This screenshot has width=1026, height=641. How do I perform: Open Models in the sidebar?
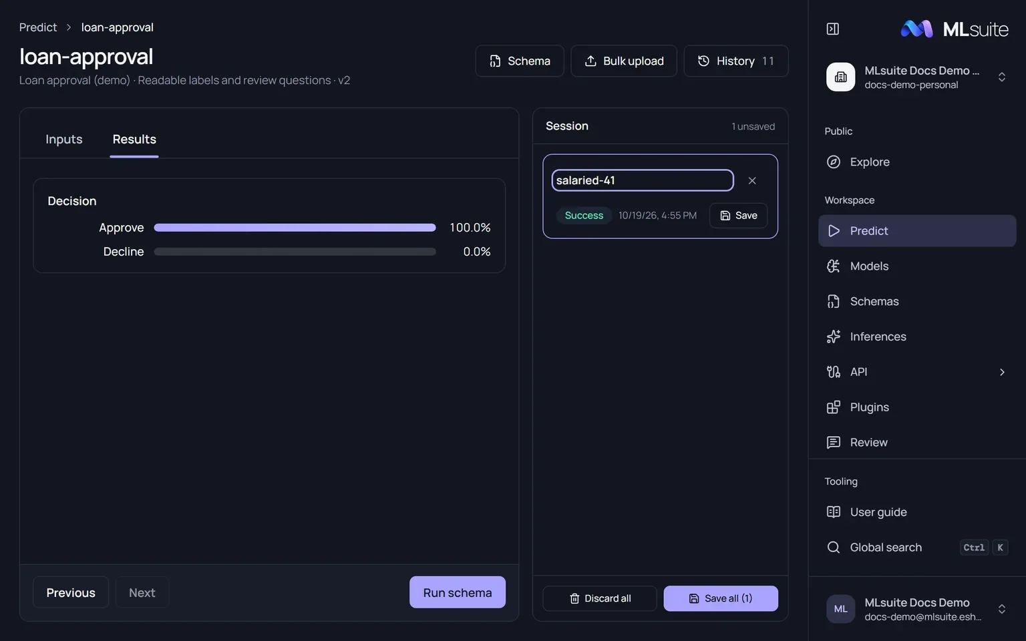point(916,266)
